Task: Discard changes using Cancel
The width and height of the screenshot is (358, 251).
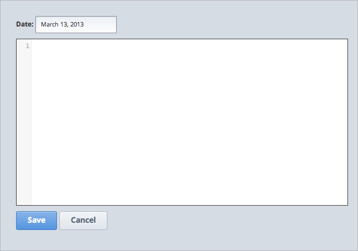Action: (83, 220)
